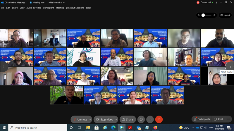Click the zoom in magnifier icon
The height and width of the screenshot is (131, 234).
pyautogui.click(x=214, y=15)
